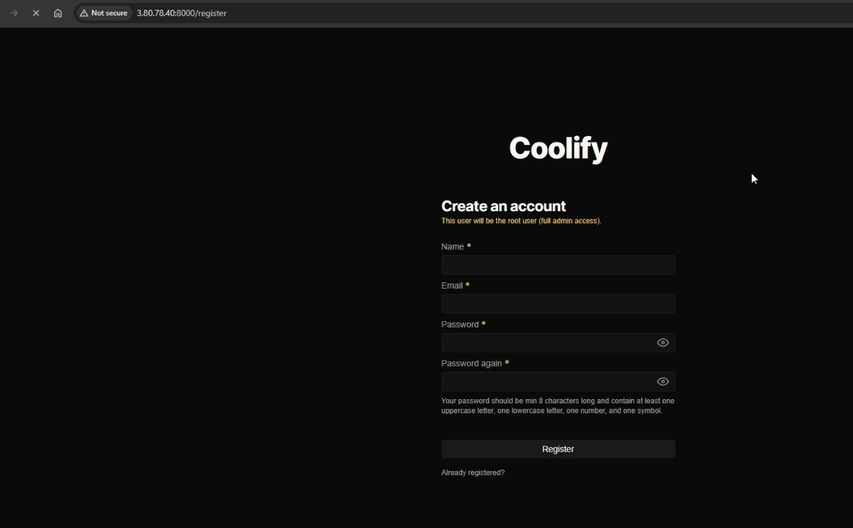Stop page loading with the X icon
Screen dimensions: 853x528
click(36, 13)
